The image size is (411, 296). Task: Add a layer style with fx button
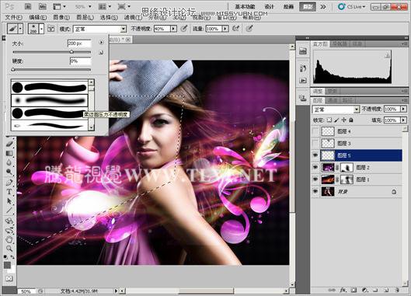tap(343, 290)
